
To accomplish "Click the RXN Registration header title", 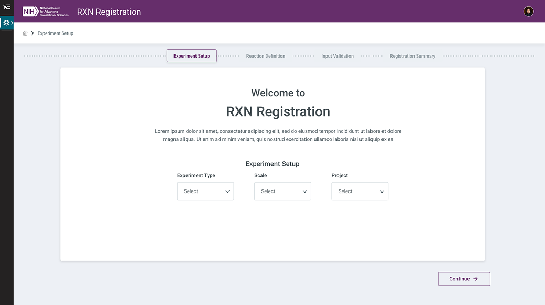I will pyautogui.click(x=109, y=12).
